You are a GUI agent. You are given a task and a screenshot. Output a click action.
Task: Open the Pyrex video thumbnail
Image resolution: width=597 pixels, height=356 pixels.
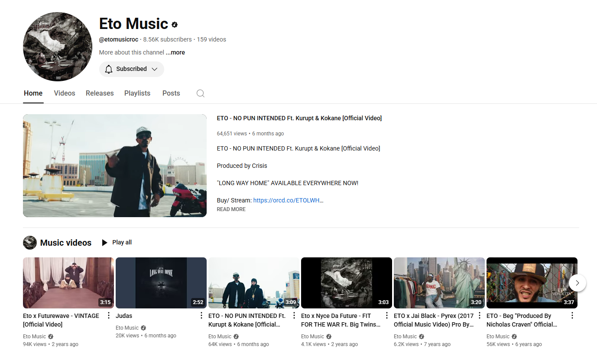439,283
